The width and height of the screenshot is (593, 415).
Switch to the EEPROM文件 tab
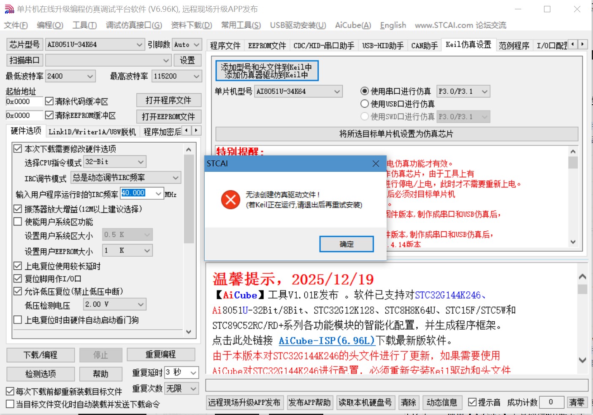(267, 45)
